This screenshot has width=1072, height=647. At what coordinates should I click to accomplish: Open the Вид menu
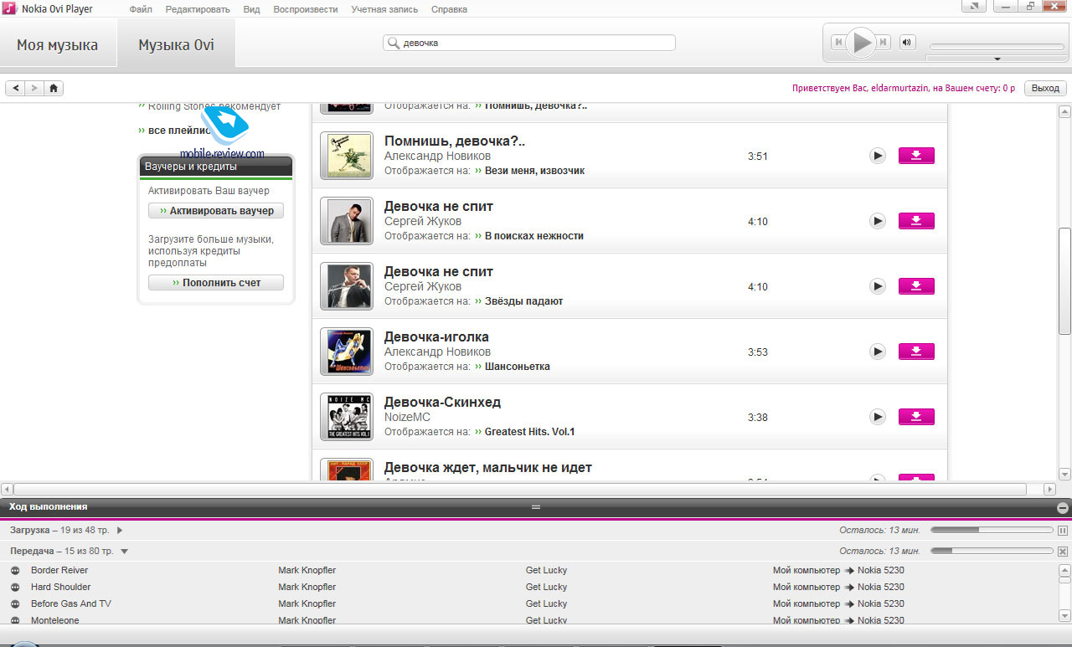click(251, 9)
